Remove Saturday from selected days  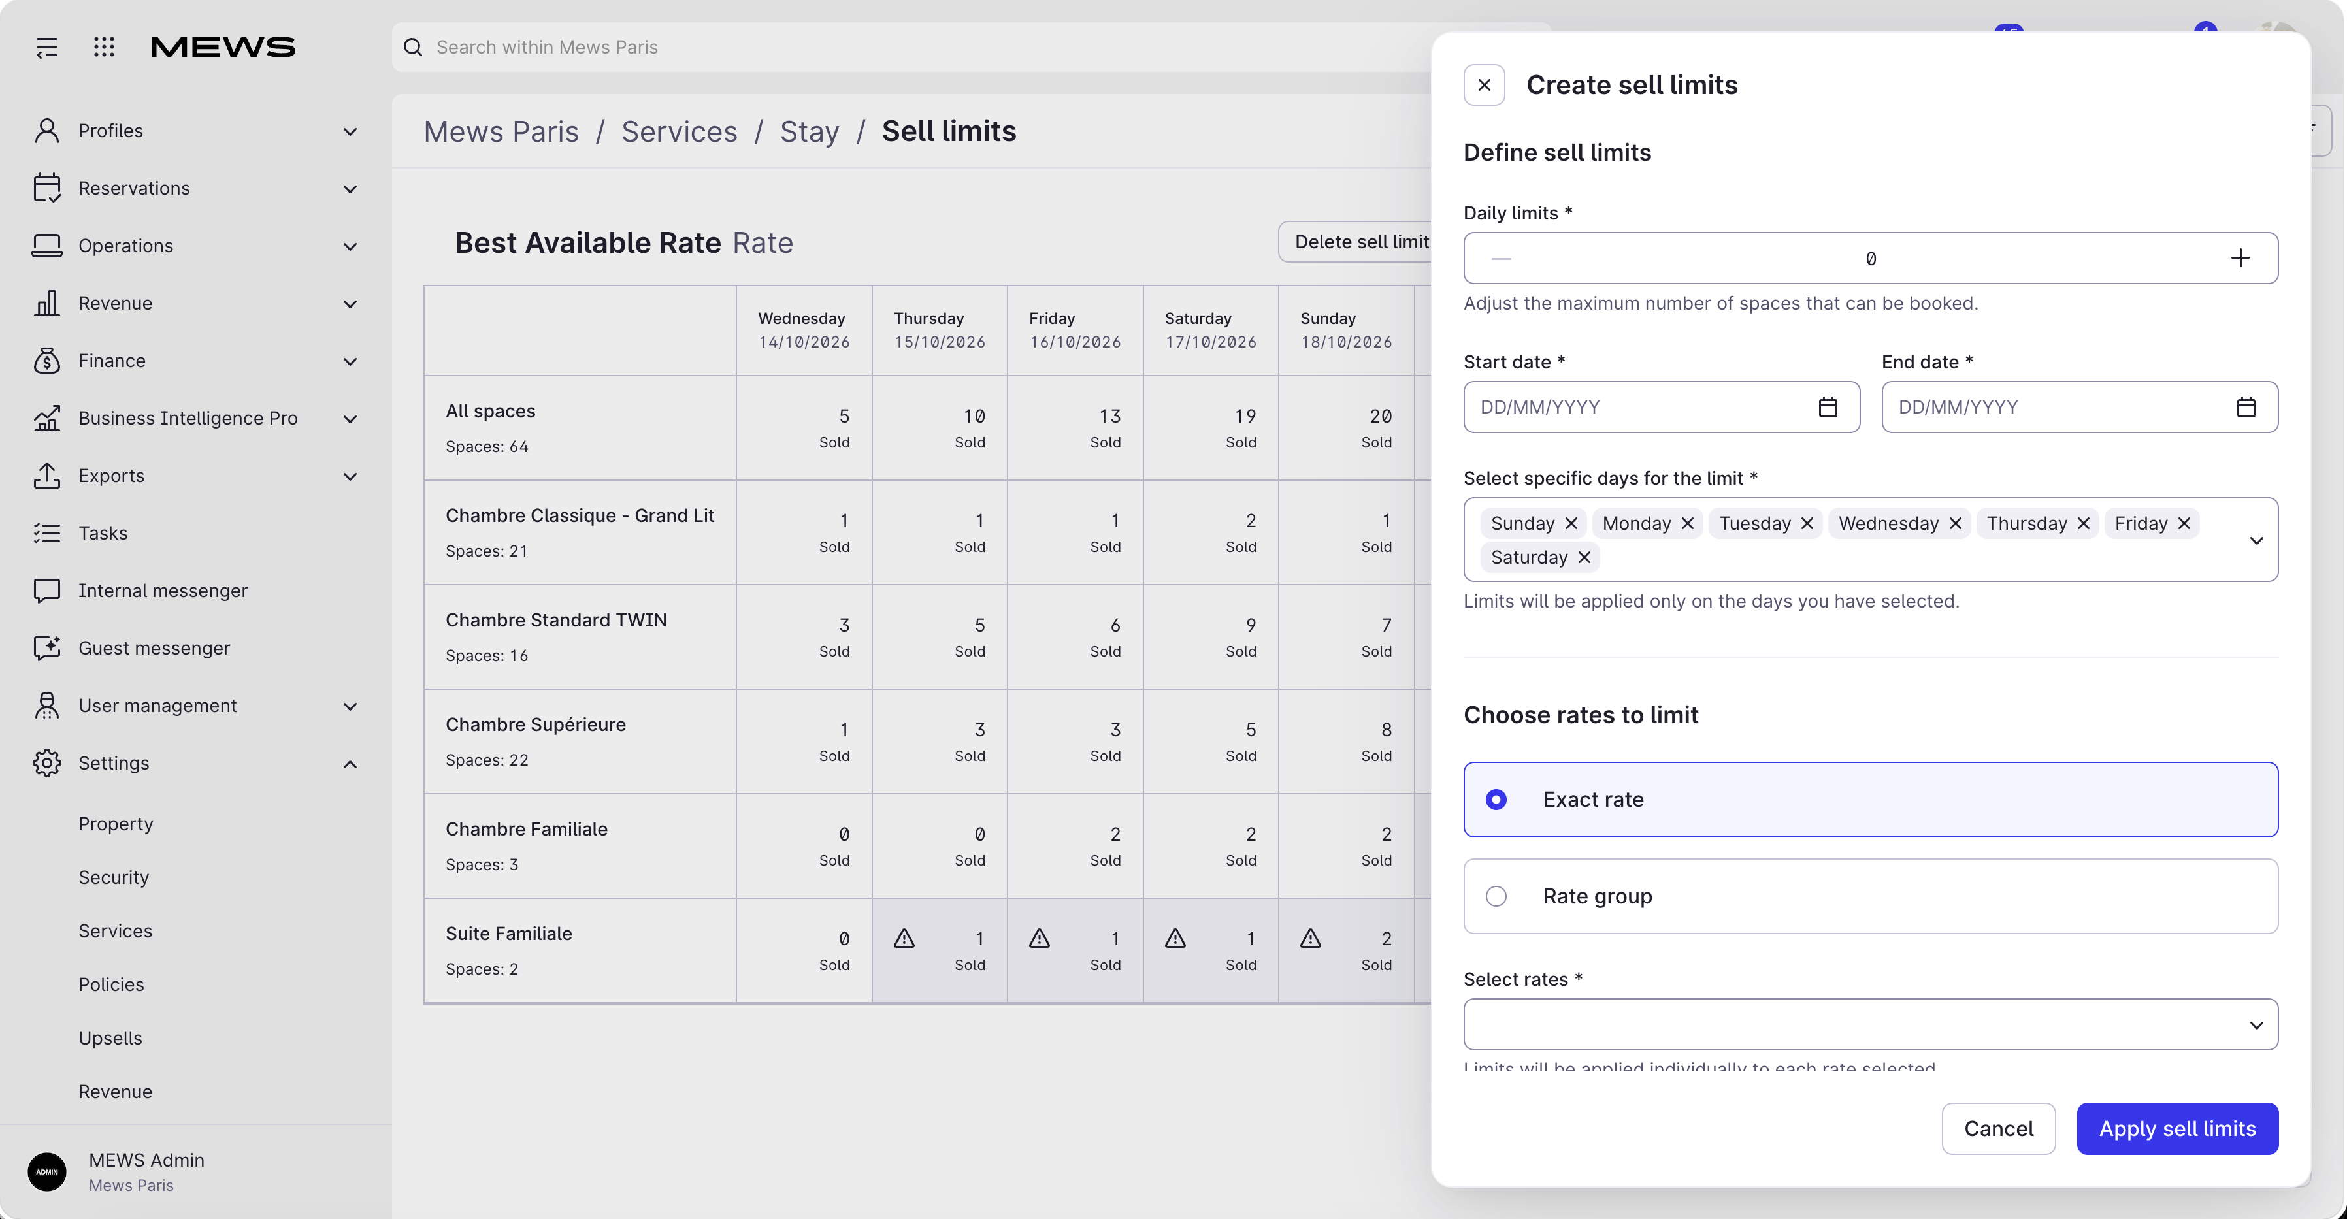pyautogui.click(x=1584, y=558)
